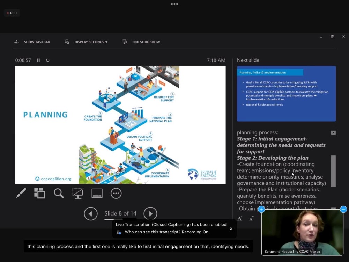This screenshot has width=349, height=262.
Task: Click End Slide Show
Action: [x=141, y=42]
